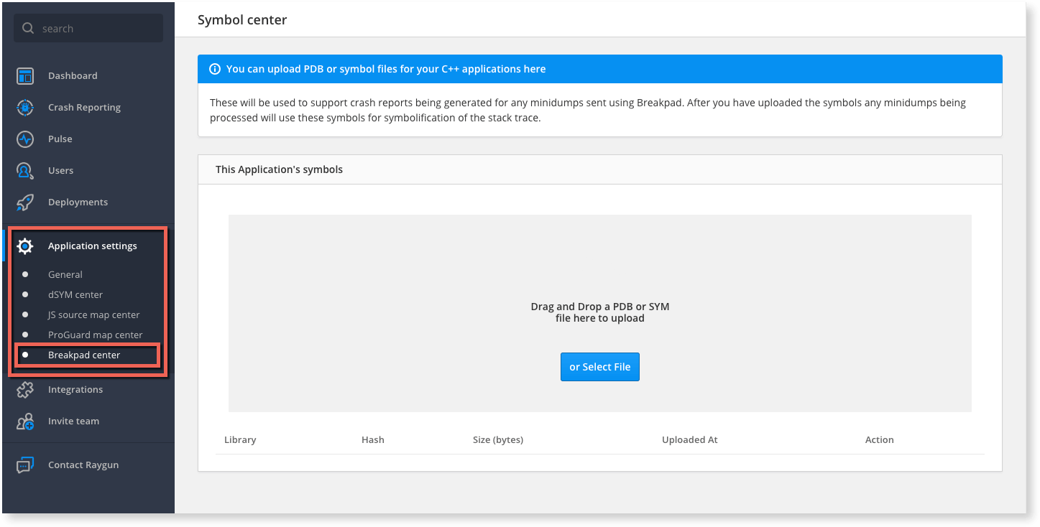Click the Symbol center page title
Image resolution: width=1040 pixels, height=527 pixels.
pyautogui.click(x=242, y=19)
